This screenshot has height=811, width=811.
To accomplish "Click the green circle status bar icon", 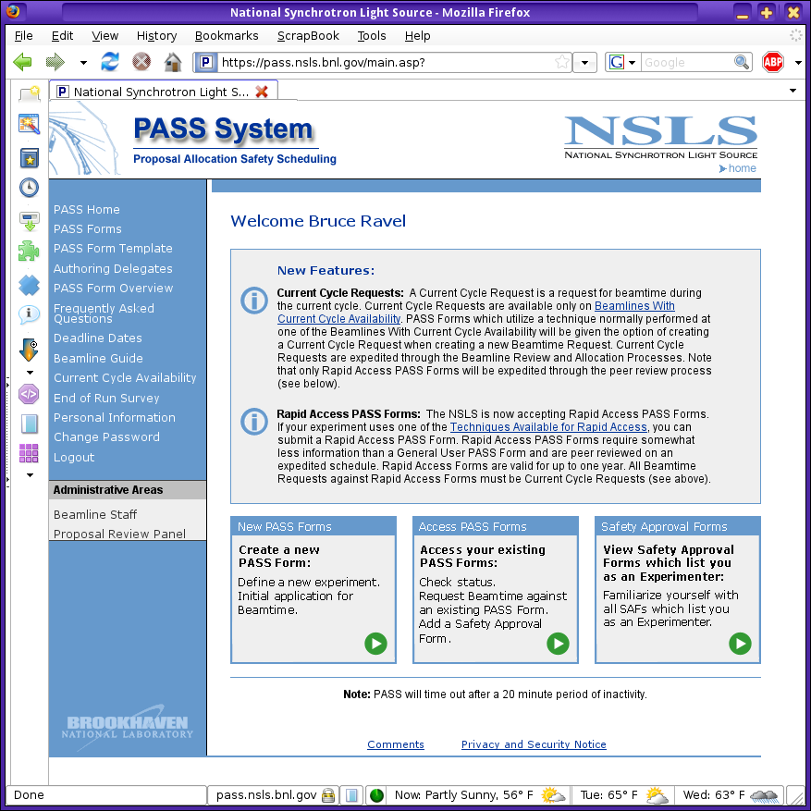I will coord(376,795).
